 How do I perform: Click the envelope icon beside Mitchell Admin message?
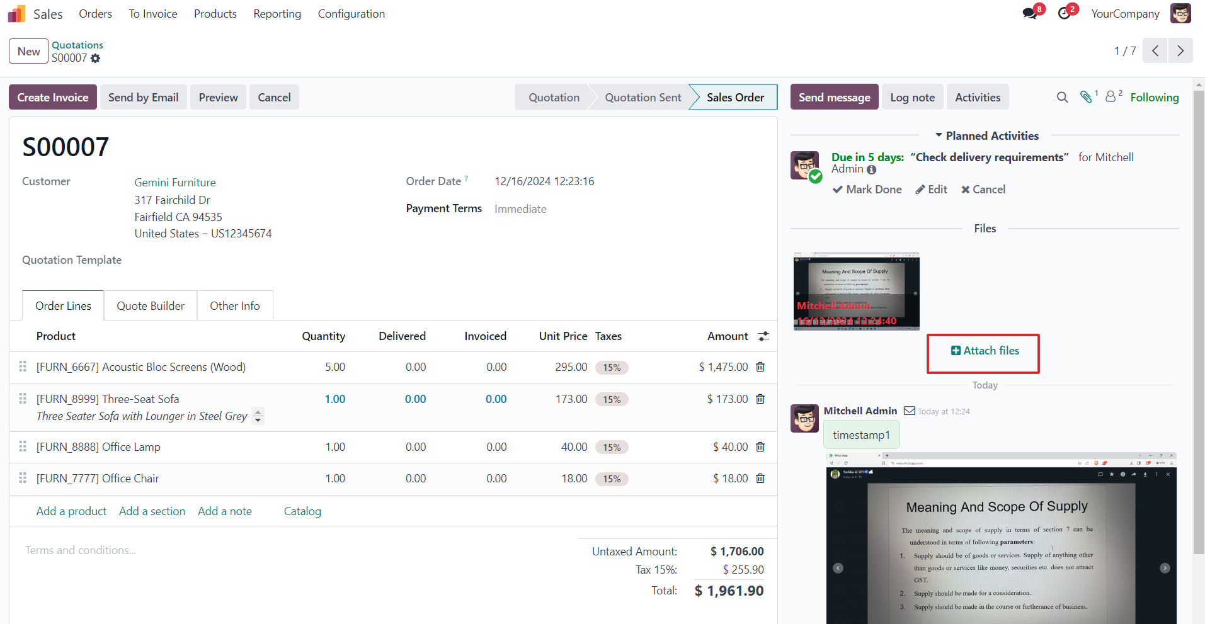point(909,411)
